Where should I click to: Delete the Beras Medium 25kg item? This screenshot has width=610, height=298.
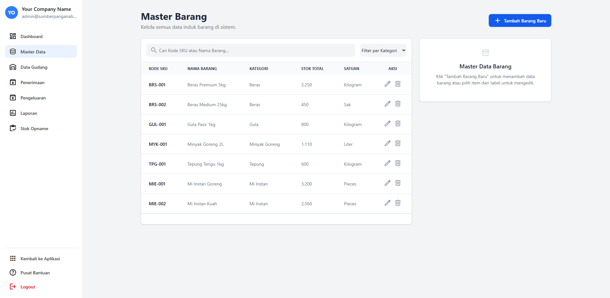click(398, 104)
